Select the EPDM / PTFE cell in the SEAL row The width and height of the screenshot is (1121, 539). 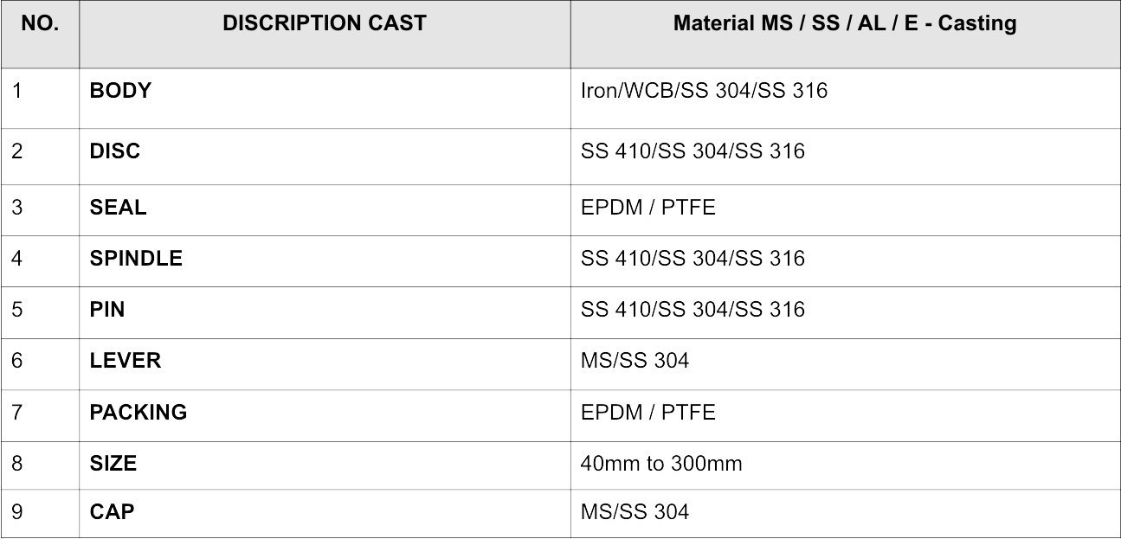(x=845, y=209)
